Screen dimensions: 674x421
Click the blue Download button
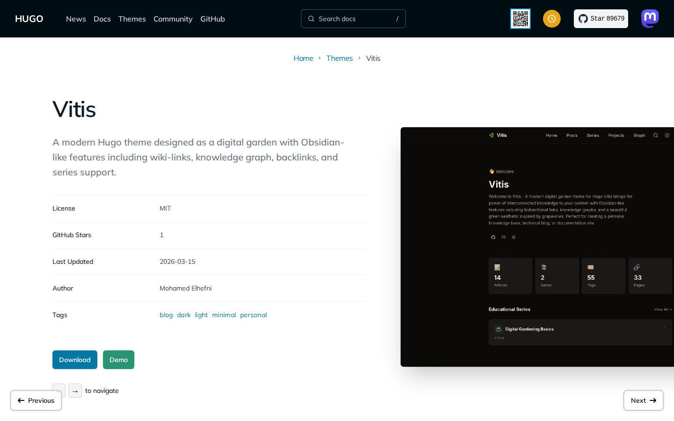(x=75, y=360)
